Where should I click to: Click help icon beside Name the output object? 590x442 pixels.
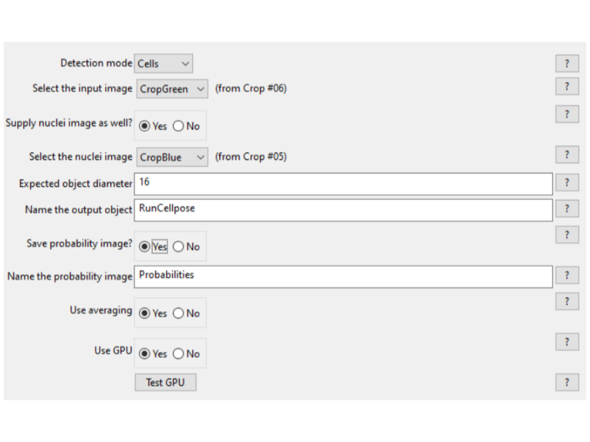point(567,209)
